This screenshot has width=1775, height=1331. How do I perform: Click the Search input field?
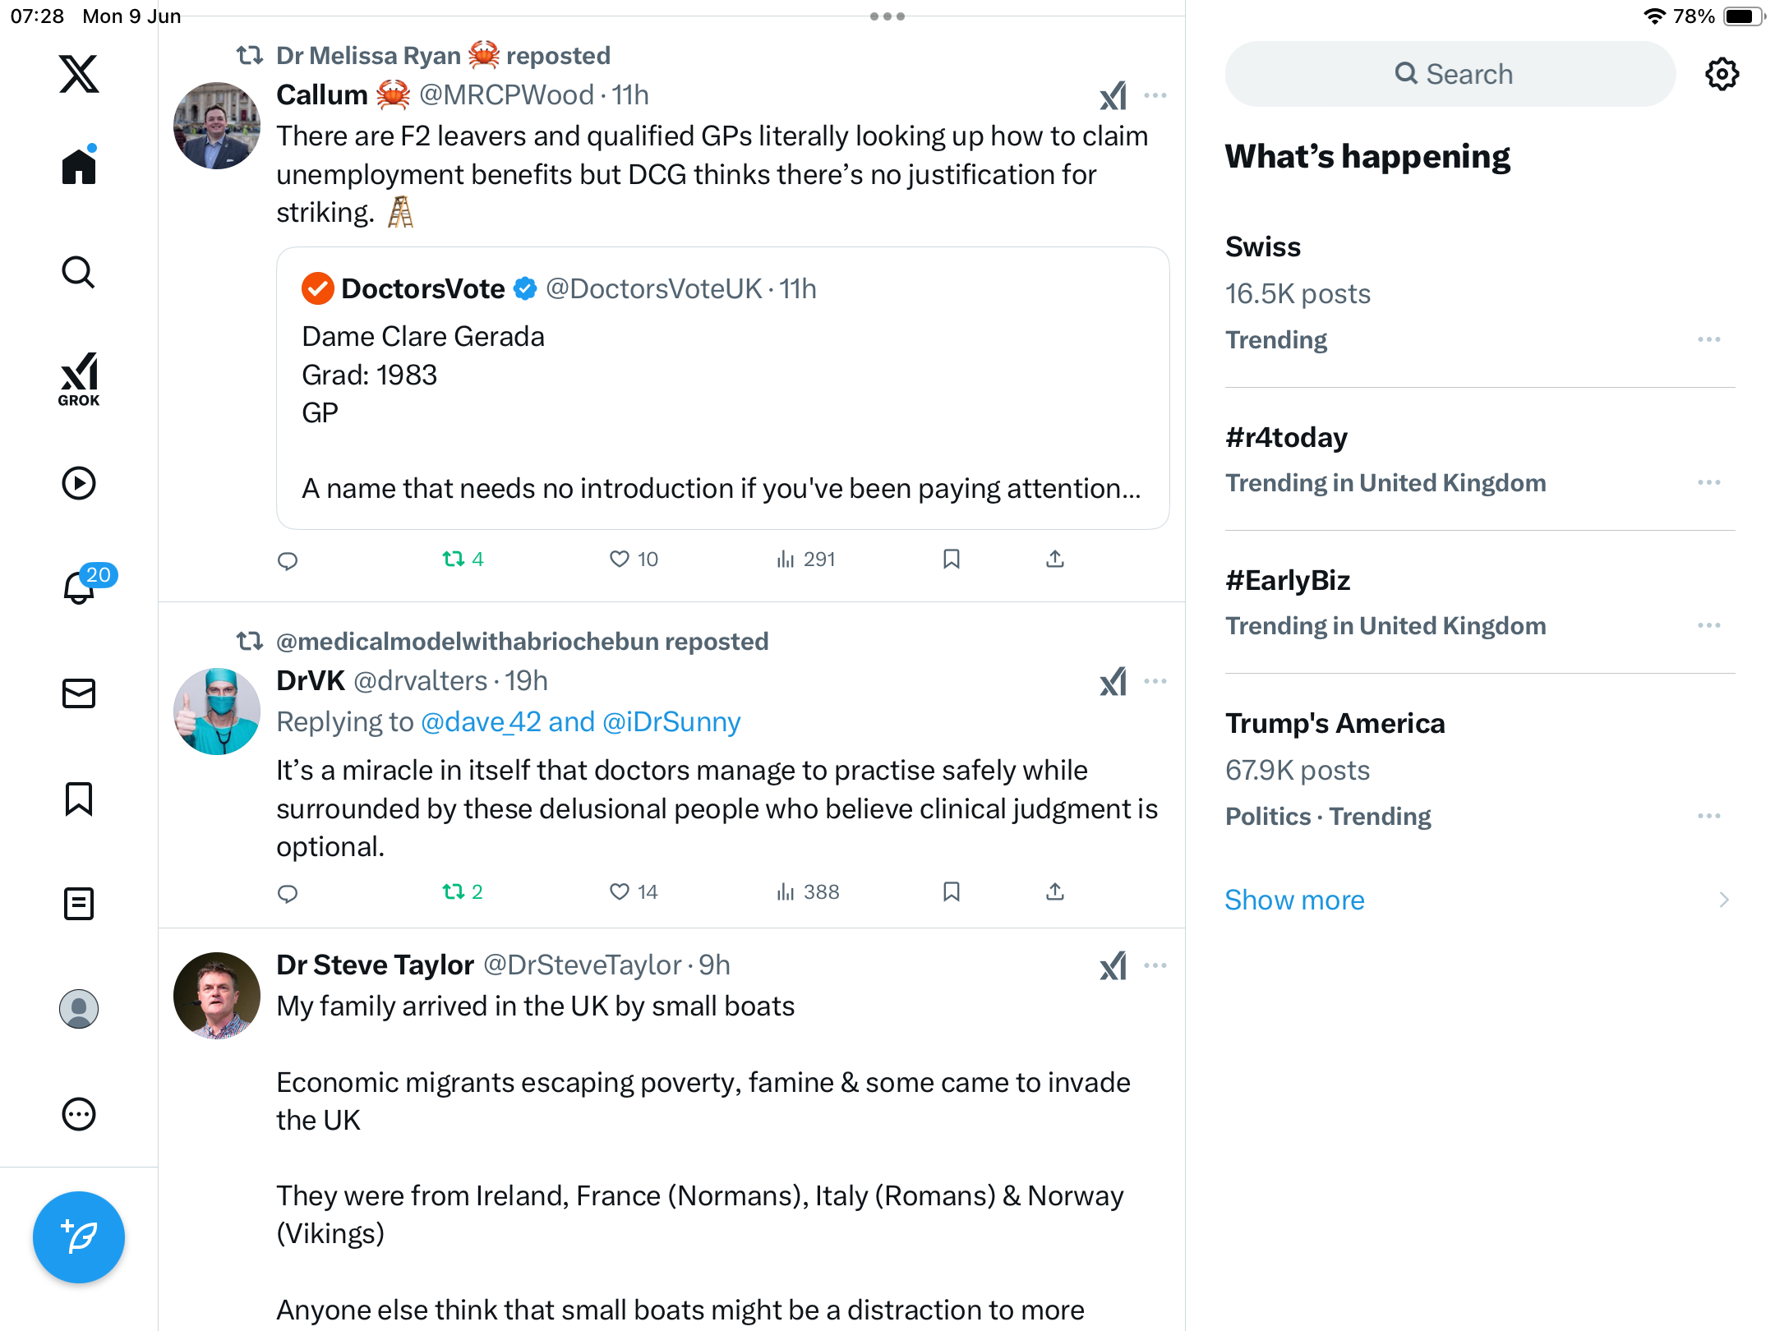(1450, 74)
